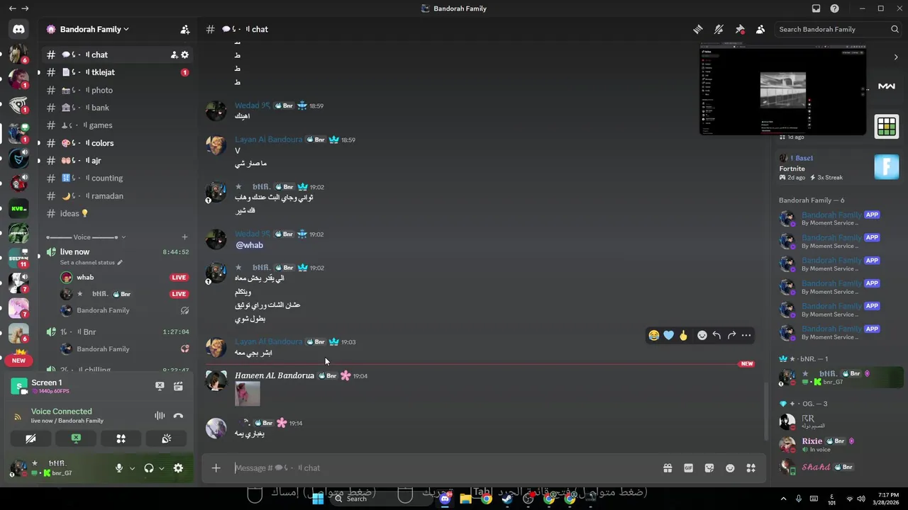
Task: Toggle member list icon in header
Action: 760,29
